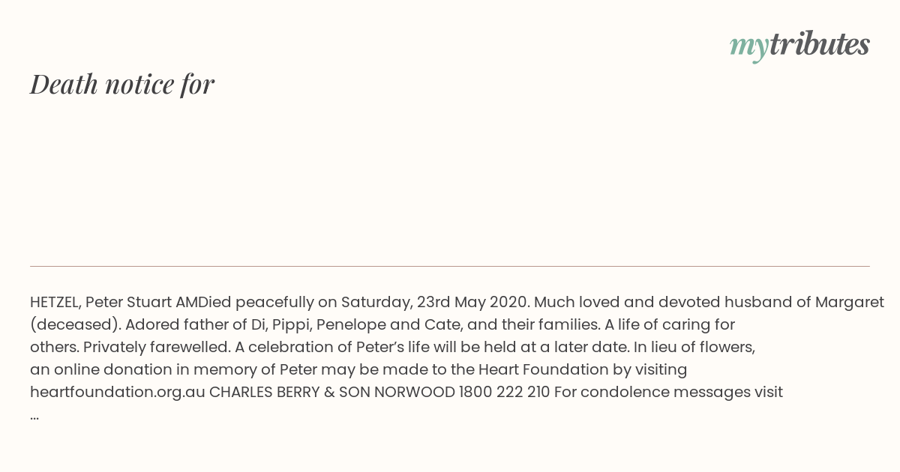Image resolution: width=900 pixels, height=472 pixels.
Task: Expand the truncated notice via trailing ellipsis
Action: coord(34,417)
